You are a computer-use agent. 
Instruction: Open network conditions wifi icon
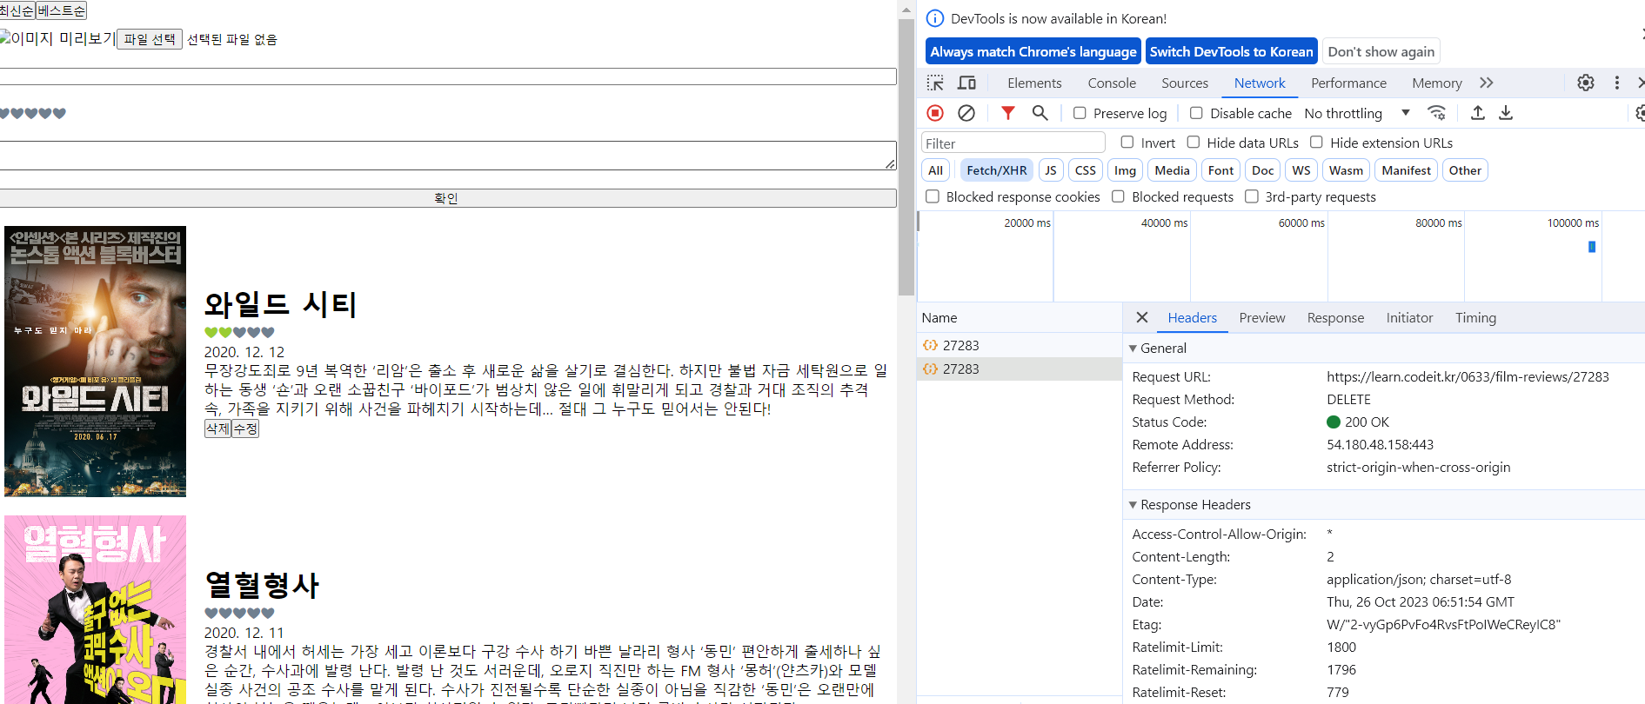point(1437,113)
